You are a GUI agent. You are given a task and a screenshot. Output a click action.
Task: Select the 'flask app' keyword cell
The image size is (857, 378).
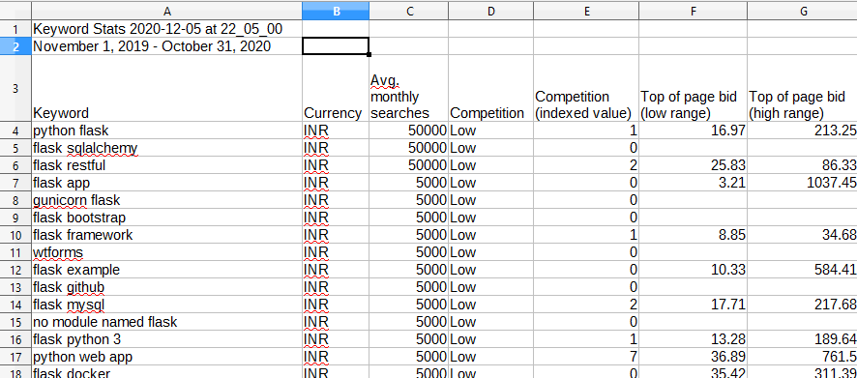tap(166, 183)
